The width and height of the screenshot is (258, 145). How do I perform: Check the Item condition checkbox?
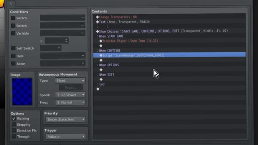point(13,56)
